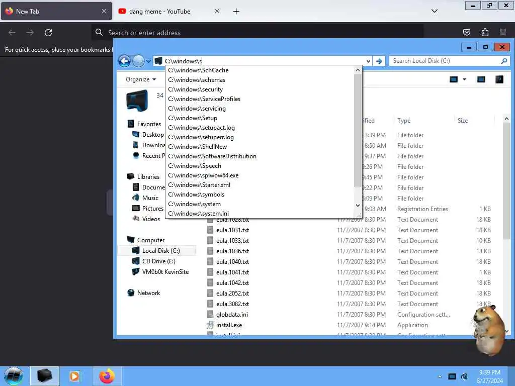Click the search magnifier icon in Explorer
515x386 pixels.
click(x=504, y=61)
